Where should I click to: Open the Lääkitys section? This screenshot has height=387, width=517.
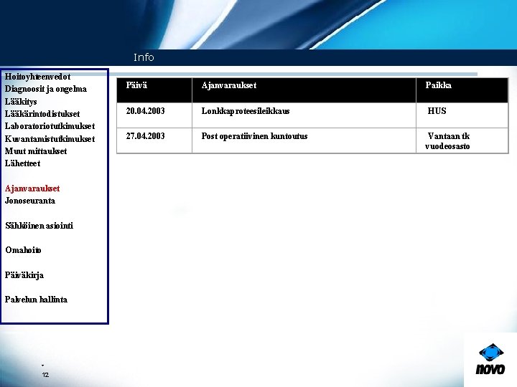coord(21,102)
